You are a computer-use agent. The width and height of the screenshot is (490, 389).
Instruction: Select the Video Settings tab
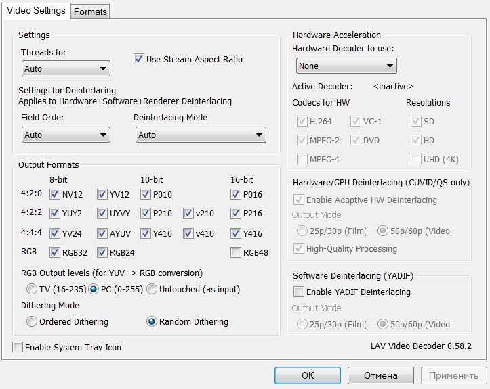coord(37,11)
